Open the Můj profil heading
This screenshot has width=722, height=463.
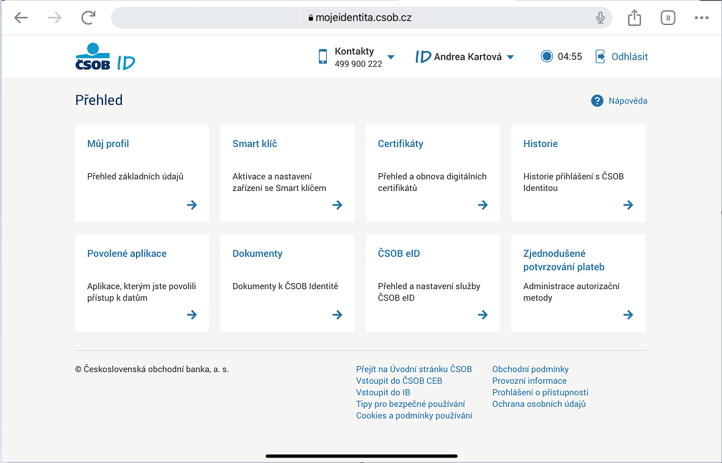108,144
